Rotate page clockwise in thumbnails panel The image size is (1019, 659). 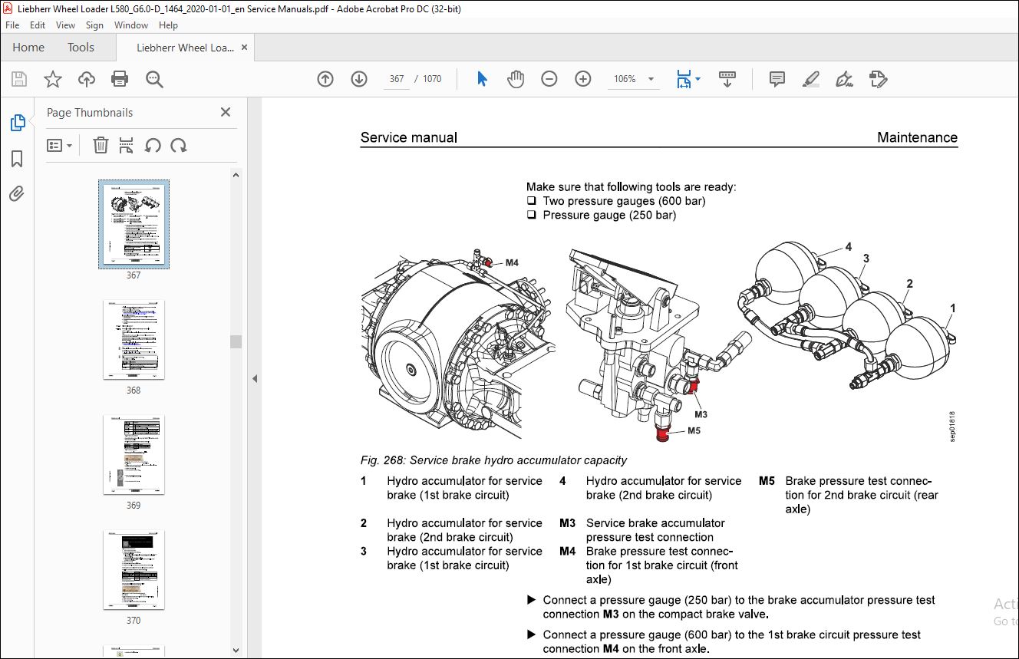pos(179,145)
